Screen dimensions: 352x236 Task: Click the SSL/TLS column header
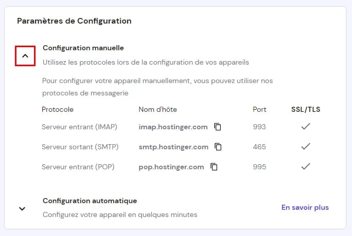[x=306, y=109]
